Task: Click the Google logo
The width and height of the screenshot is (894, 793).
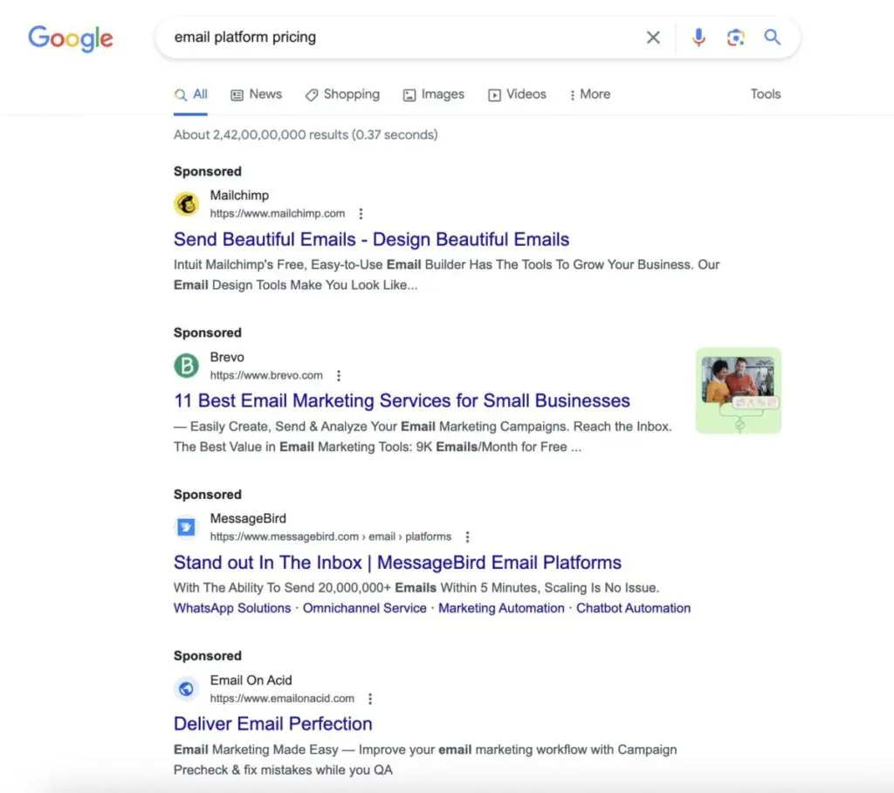Action: click(x=70, y=38)
